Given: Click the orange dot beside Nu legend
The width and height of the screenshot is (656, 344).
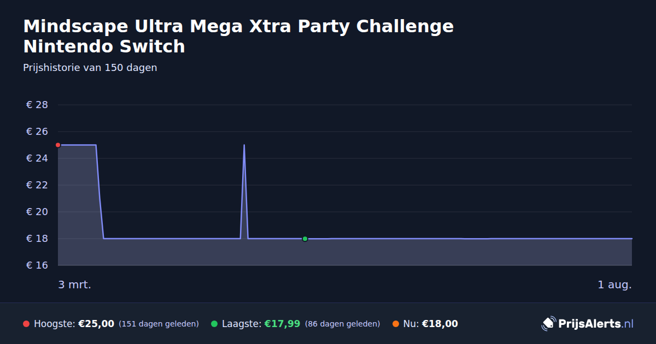Looking at the screenshot, I should pos(396,324).
